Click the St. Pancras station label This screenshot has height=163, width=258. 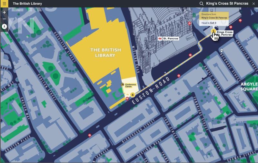[171, 38]
